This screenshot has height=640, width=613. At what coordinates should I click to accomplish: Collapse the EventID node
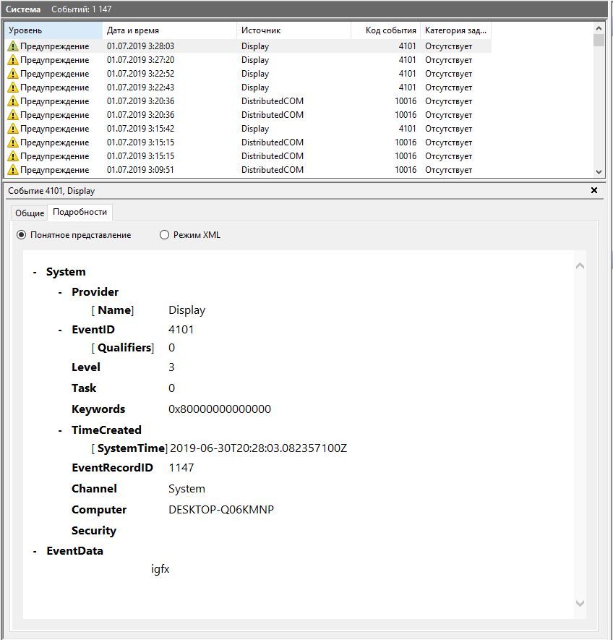[60, 330]
